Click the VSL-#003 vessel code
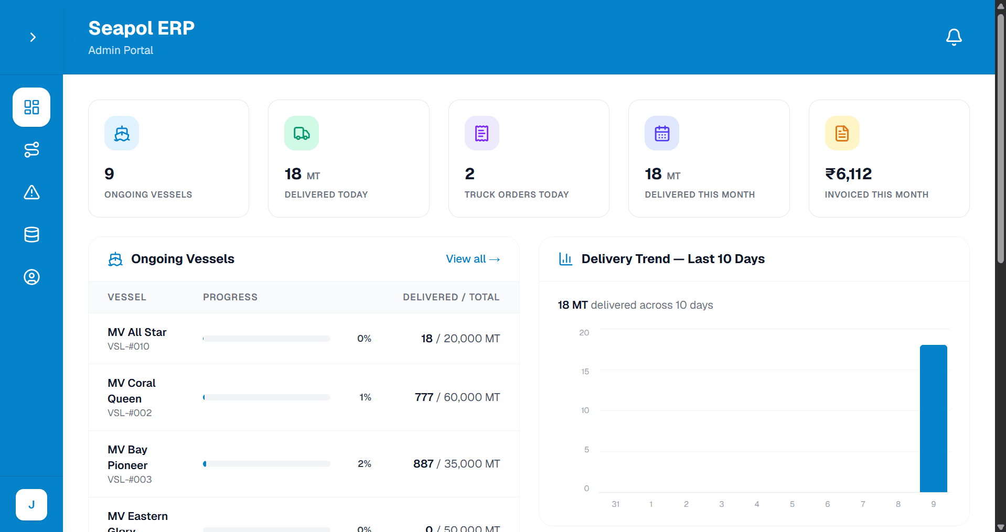Viewport: 1006px width, 532px height. [130, 480]
